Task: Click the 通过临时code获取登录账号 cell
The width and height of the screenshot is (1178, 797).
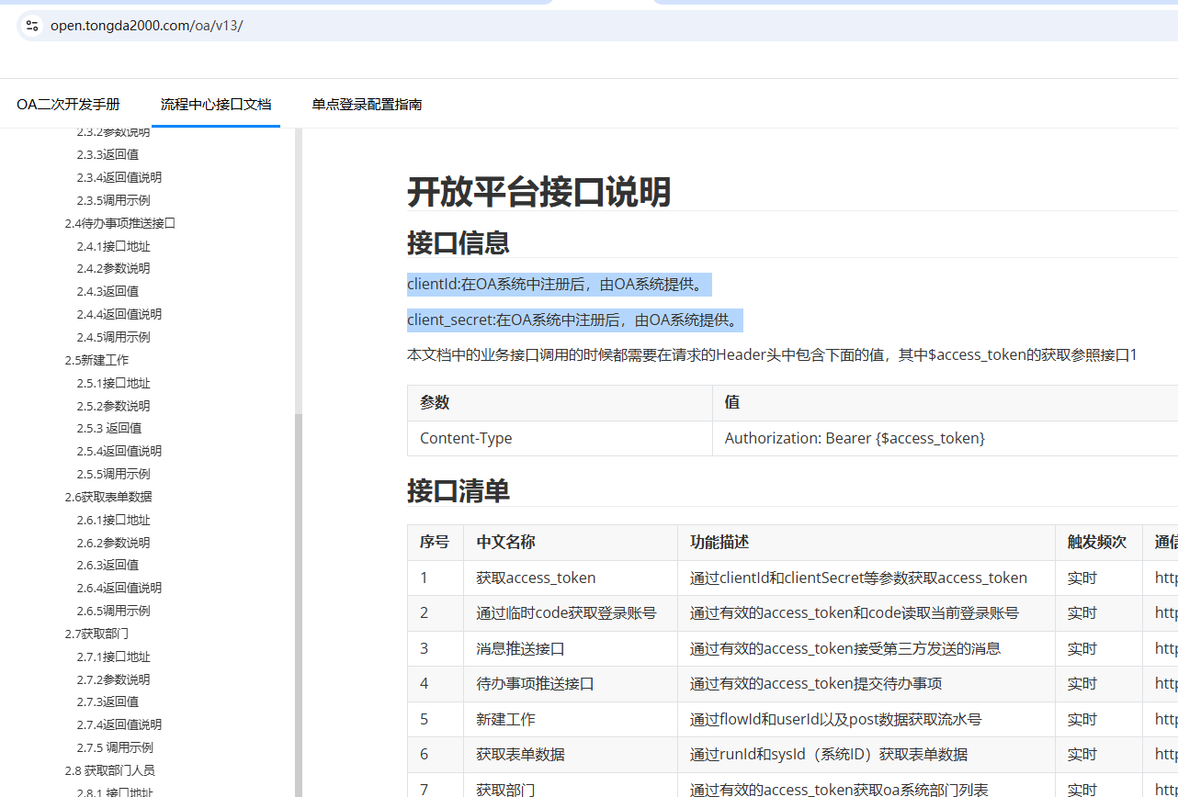Action: pyautogui.click(x=571, y=613)
